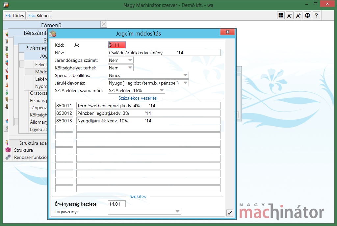Click the Esc: Kilépés button

point(39,15)
